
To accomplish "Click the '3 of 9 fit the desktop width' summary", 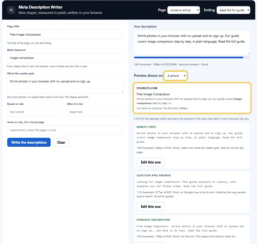I will coord(191,119).
